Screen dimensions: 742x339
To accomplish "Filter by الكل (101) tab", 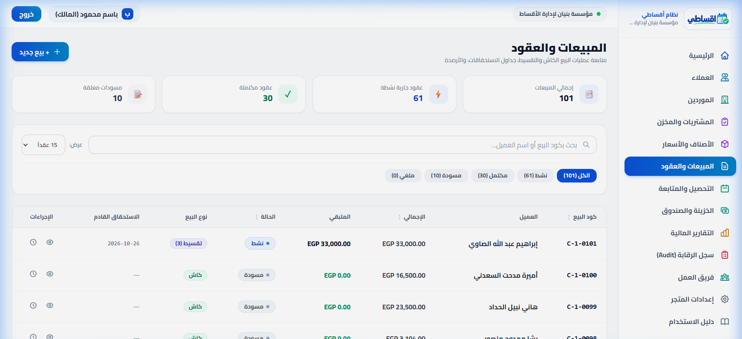I will pos(577,175).
